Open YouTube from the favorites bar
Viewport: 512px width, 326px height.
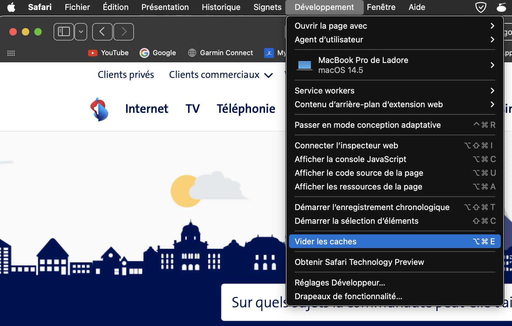(x=108, y=53)
